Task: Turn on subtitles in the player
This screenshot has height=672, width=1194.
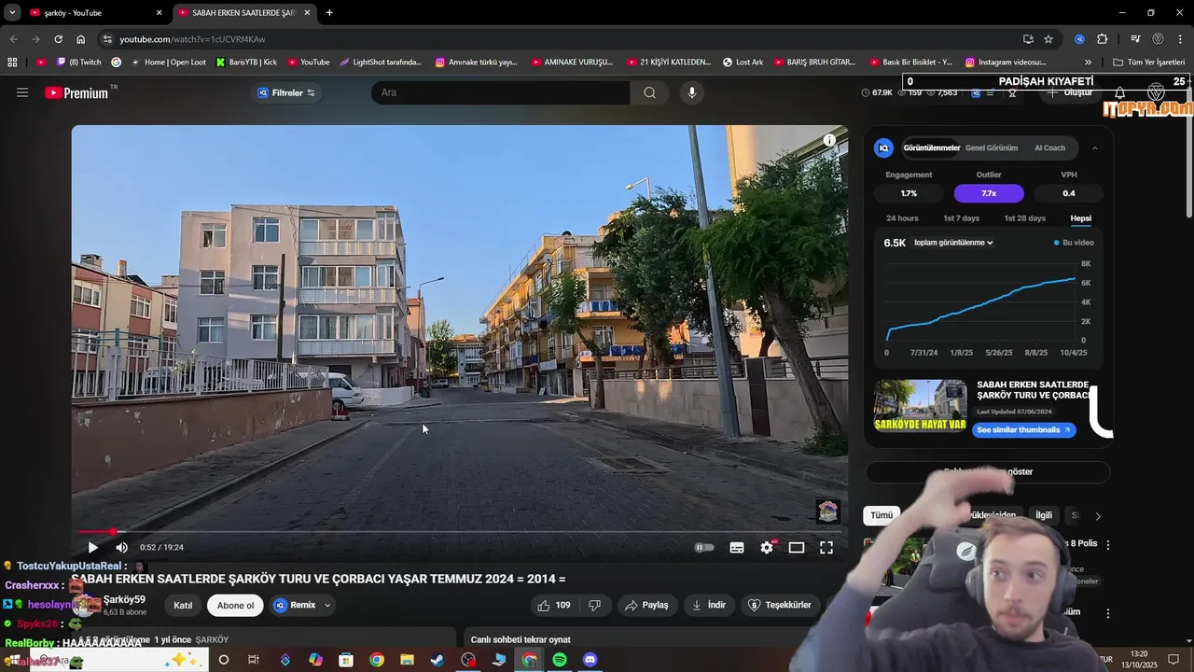Action: 737,548
